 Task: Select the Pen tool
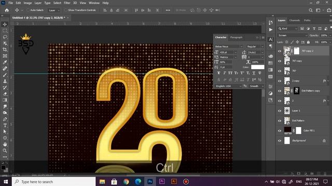[5, 119]
